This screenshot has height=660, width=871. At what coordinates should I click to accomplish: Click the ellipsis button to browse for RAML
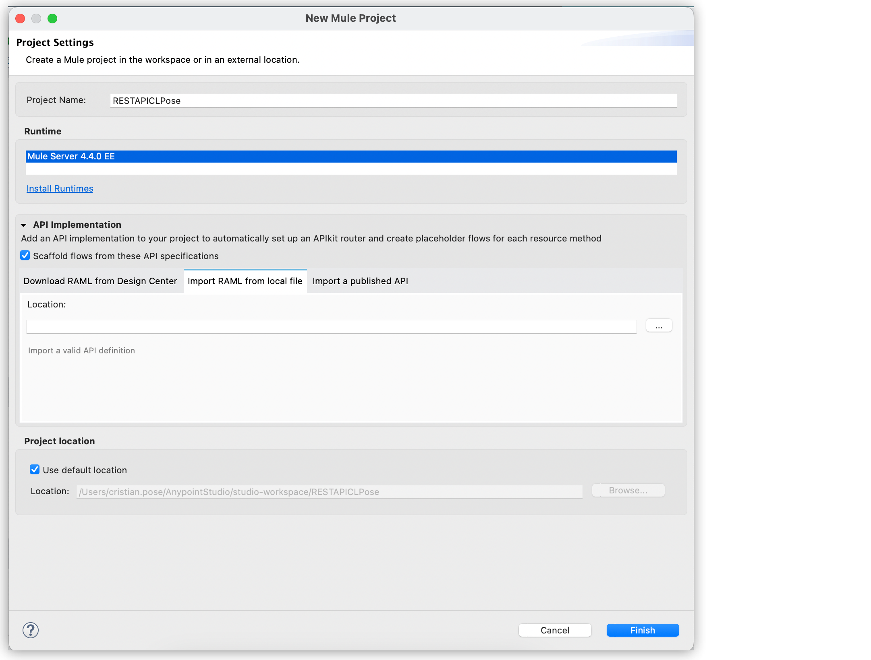tap(659, 325)
